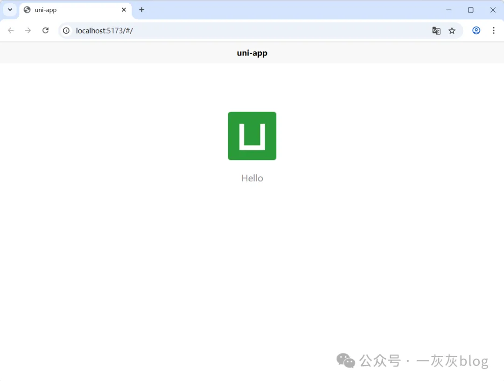Click the Hello text below the logo
The image size is (504, 381).
(x=252, y=178)
